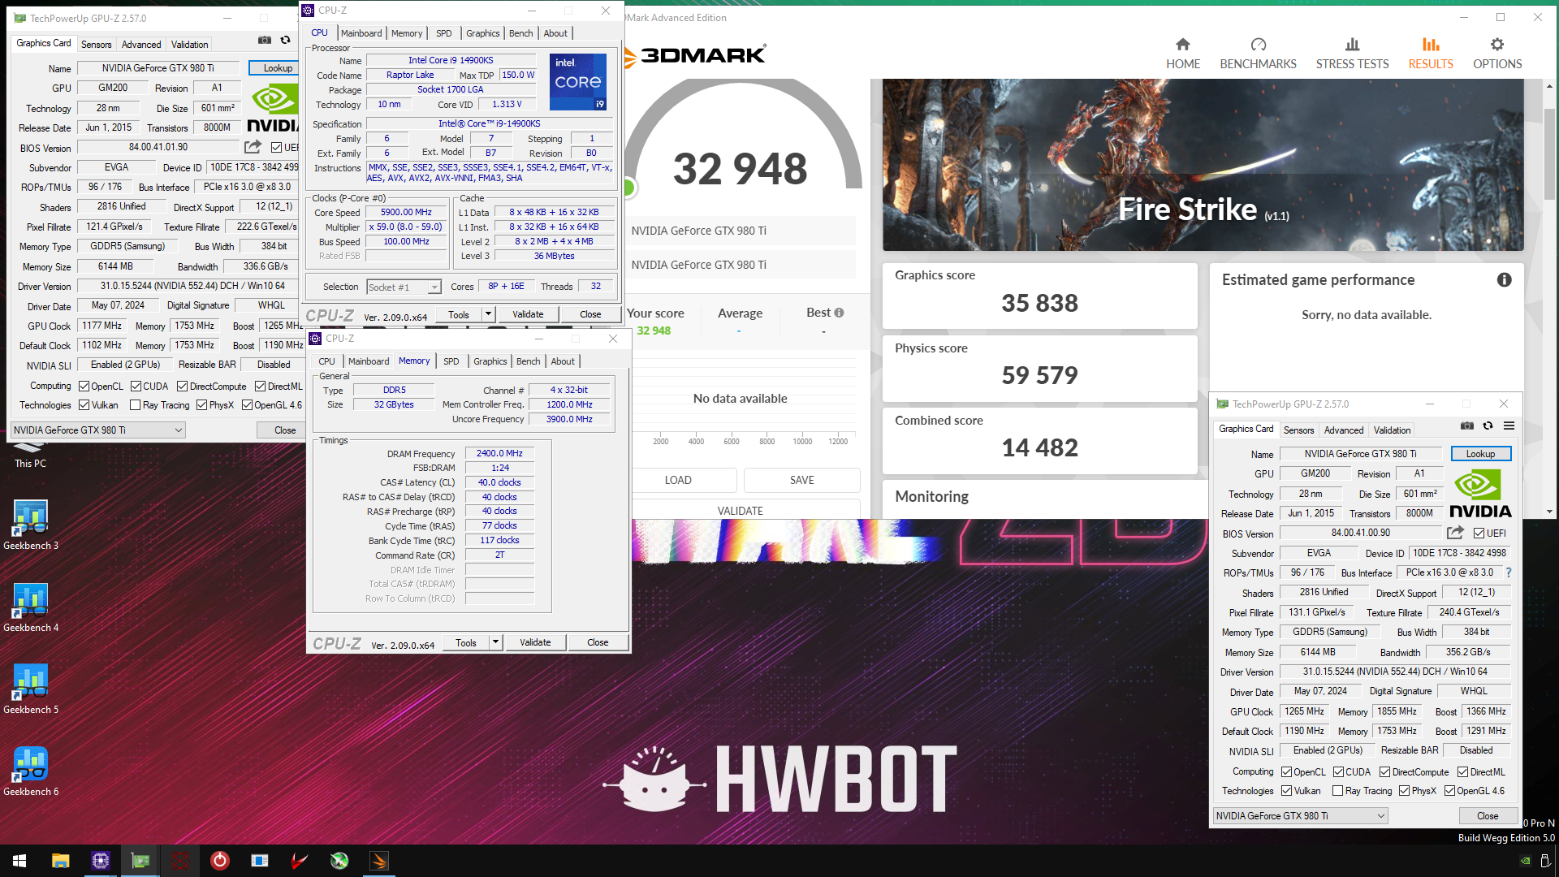Open Tools dropdown arrow in lower CPU-Z Memory window

click(495, 642)
